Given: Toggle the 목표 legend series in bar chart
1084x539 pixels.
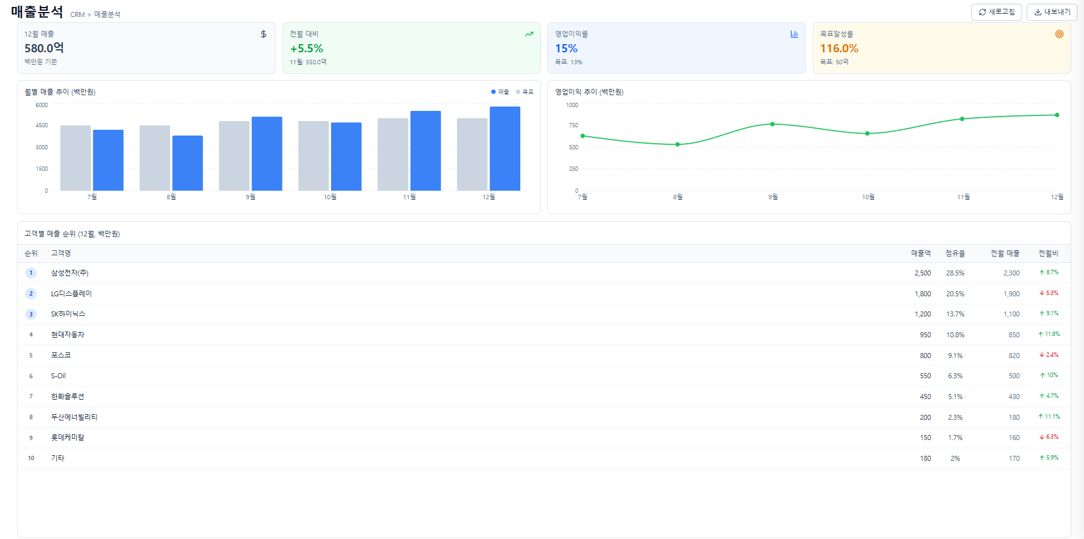Looking at the screenshot, I should [x=525, y=92].
